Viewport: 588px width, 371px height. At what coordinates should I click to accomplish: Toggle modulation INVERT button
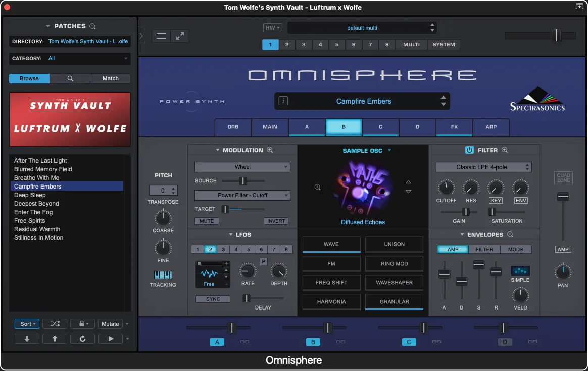tap(276, 221)
